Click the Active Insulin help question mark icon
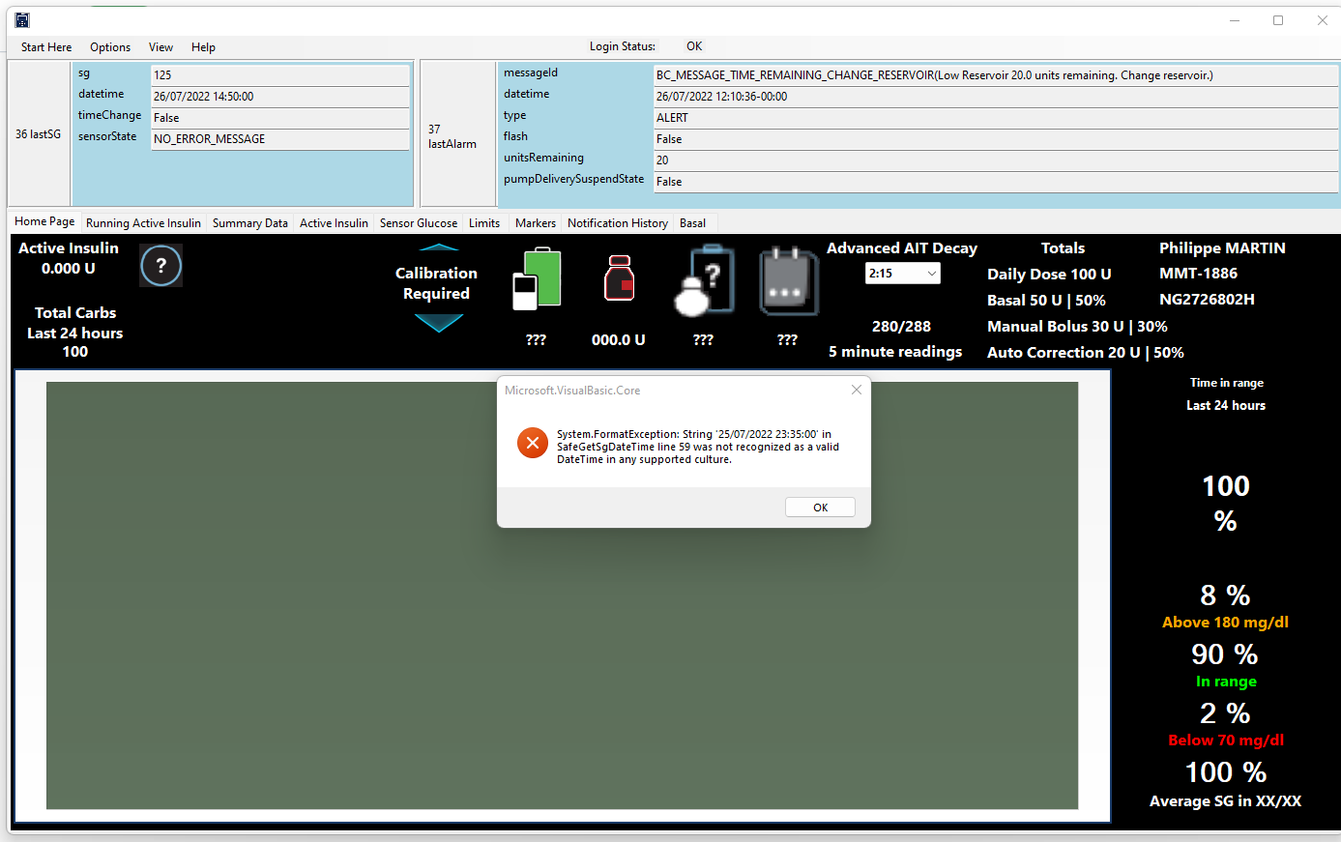Viewport: 1341px width, 842px height. pos(160,265)
